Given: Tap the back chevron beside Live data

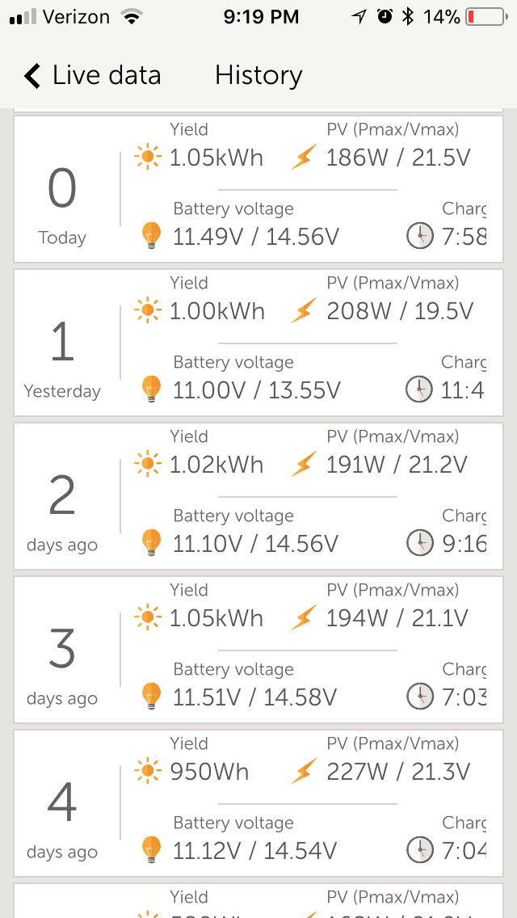Looking at the screenshot, I should (x=32, y=76).
